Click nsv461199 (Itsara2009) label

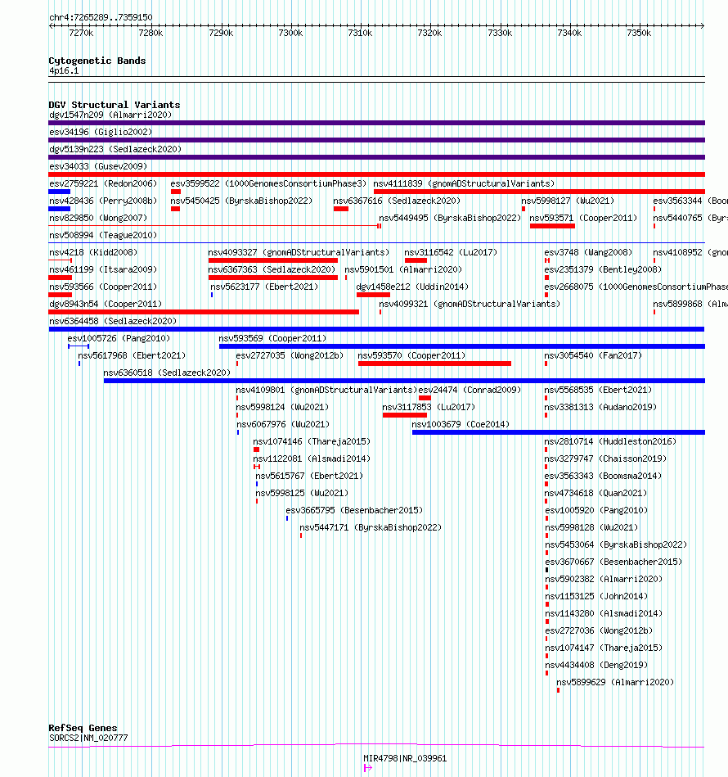103,269
